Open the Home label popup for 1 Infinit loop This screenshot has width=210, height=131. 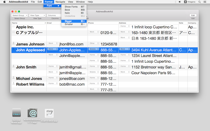[x=124, y=26]
